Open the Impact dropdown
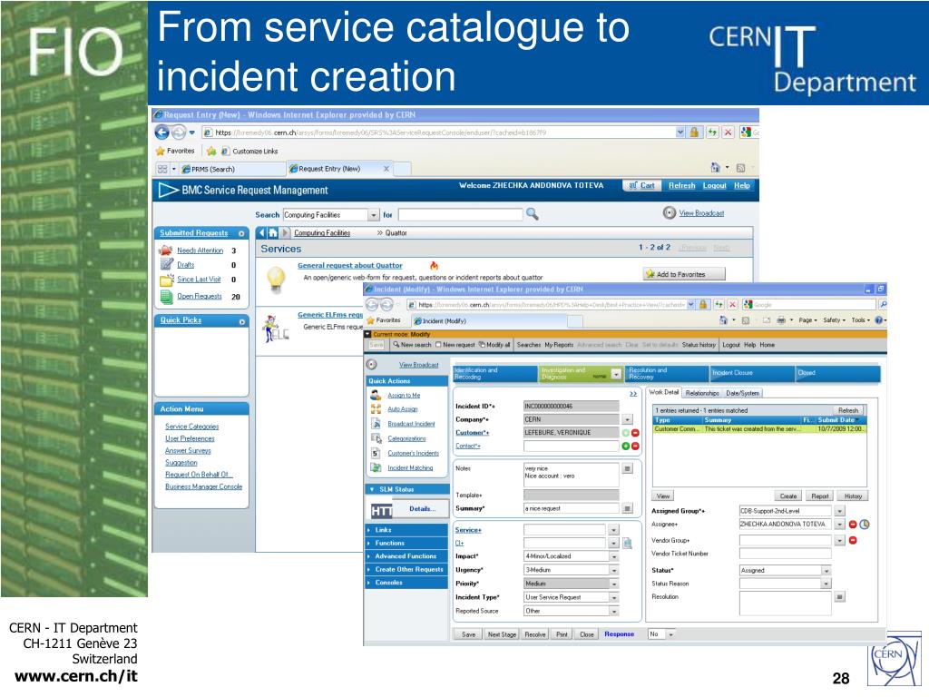929x697 pixels. click(x=614, y=556)
